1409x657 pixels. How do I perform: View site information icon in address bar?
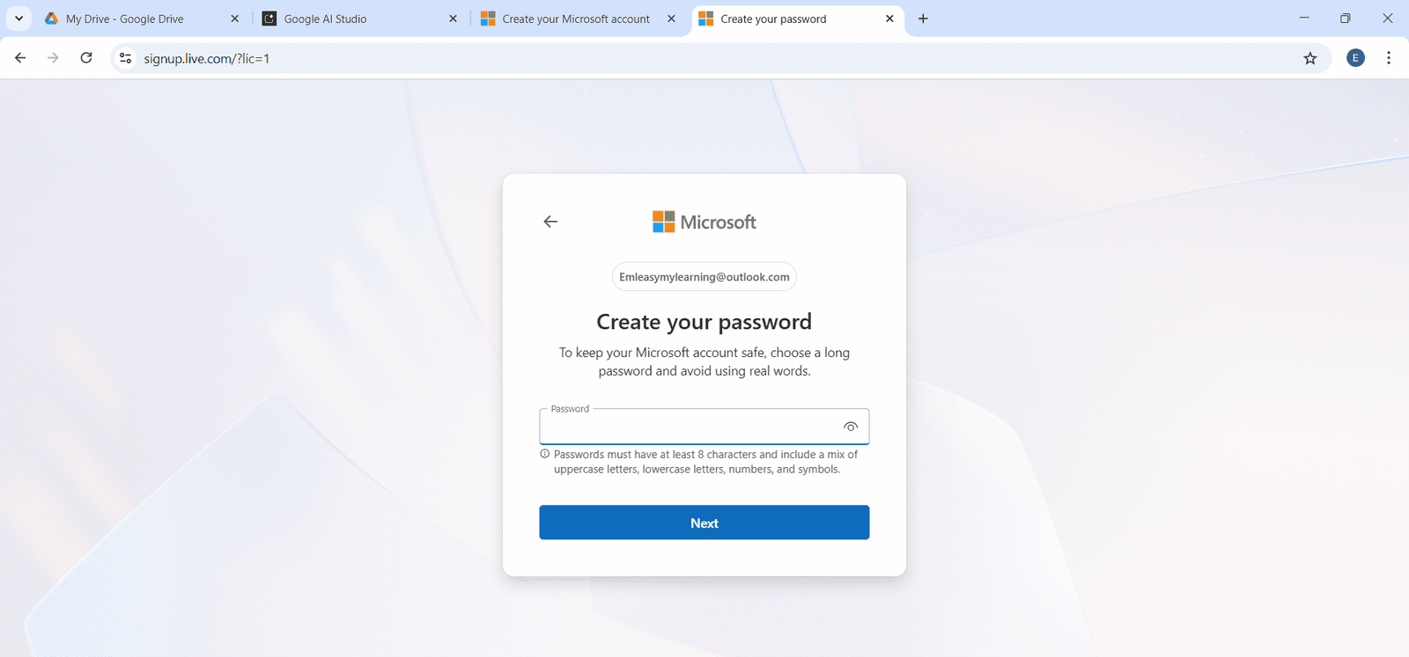(x=126, y=58)
